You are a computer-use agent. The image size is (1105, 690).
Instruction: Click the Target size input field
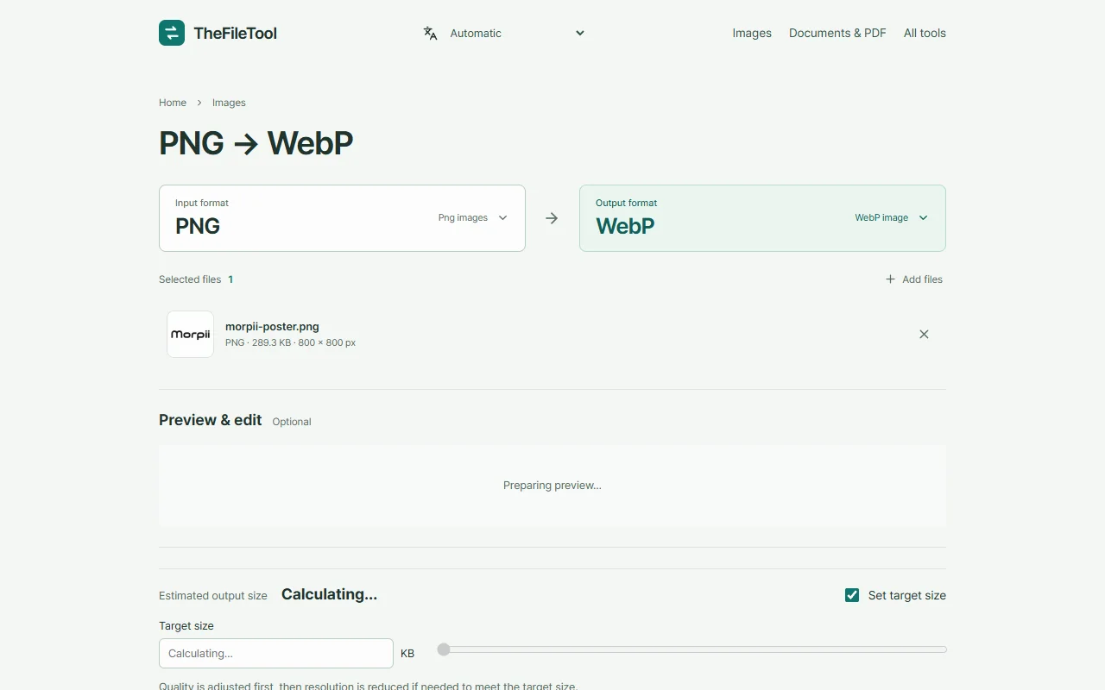pos(276,653)
